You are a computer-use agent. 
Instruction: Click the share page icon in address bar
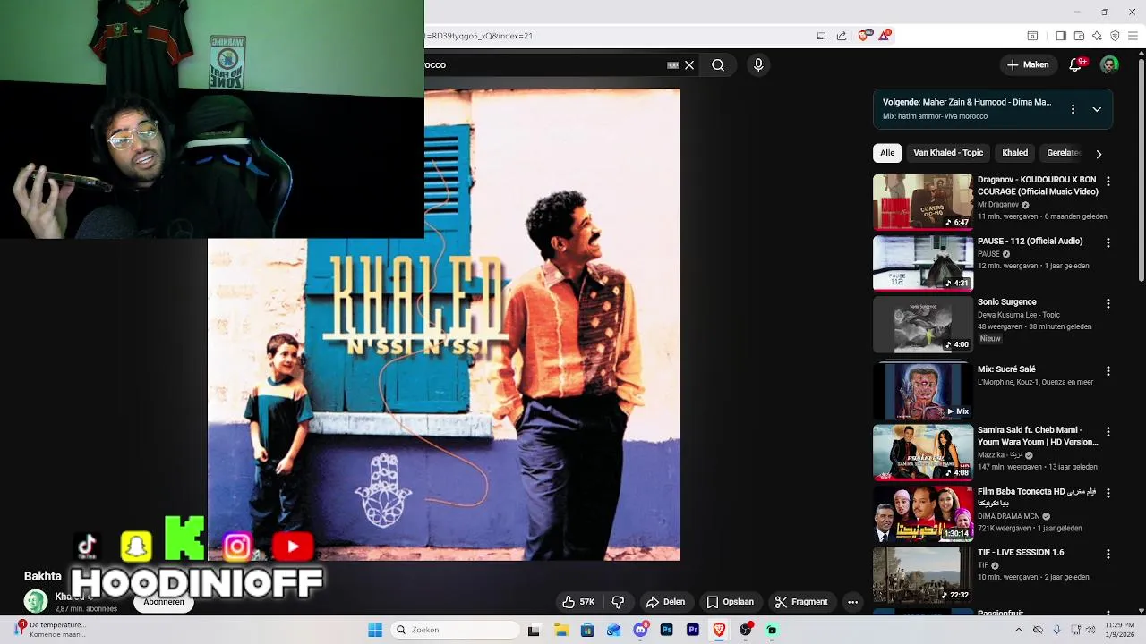[x=842, y=36]
